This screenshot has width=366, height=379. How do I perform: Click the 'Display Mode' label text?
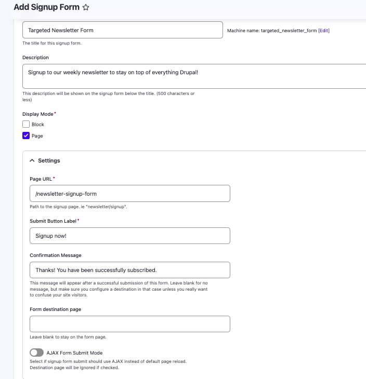point(37,114)
